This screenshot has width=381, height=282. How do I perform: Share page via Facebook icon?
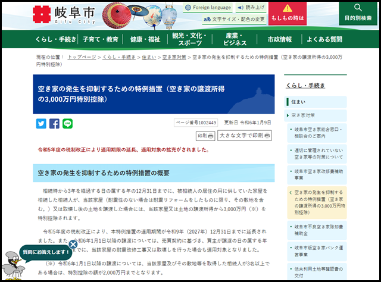pos(54,124)
